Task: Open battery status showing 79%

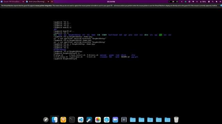Action: coord(203,1)
